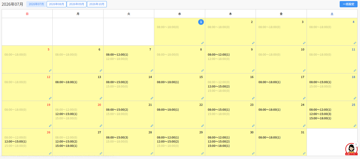
Task: Click the edit pencil for July 25
Action: coord(355,126)
